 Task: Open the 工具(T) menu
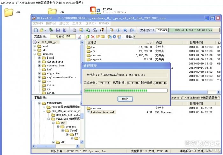pos(77,23)
